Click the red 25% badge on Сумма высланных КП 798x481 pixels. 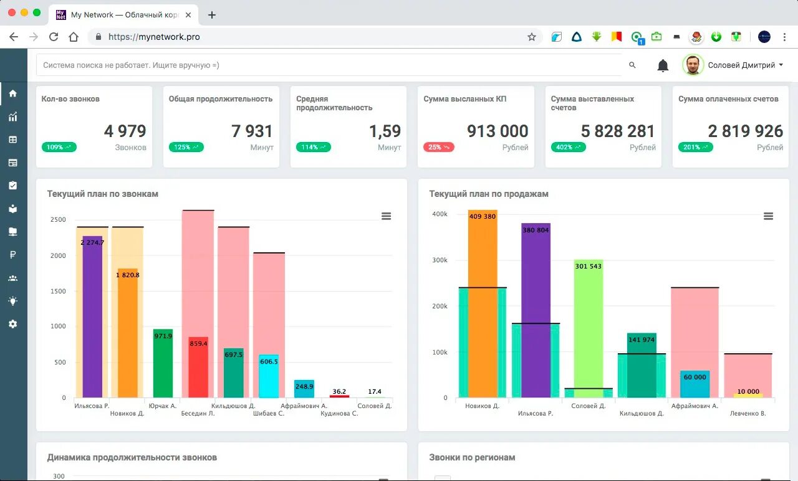(x=439, y=147)
